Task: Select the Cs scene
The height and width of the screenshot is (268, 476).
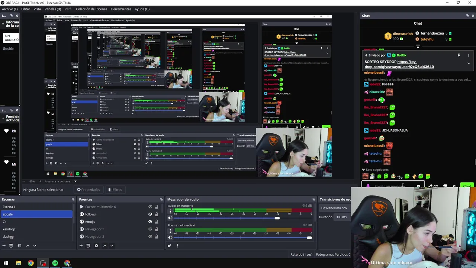Action: 36,221
